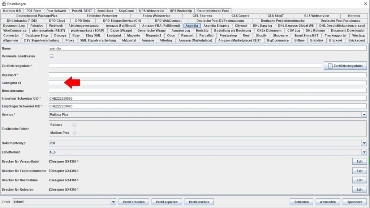
Task: Click the Importeur Schweizer UID field
Action: 208,98
